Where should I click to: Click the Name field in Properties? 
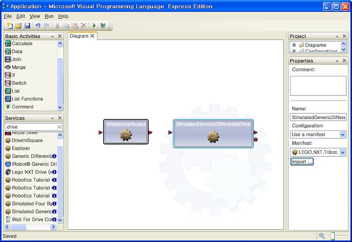[x=318, y=117]
